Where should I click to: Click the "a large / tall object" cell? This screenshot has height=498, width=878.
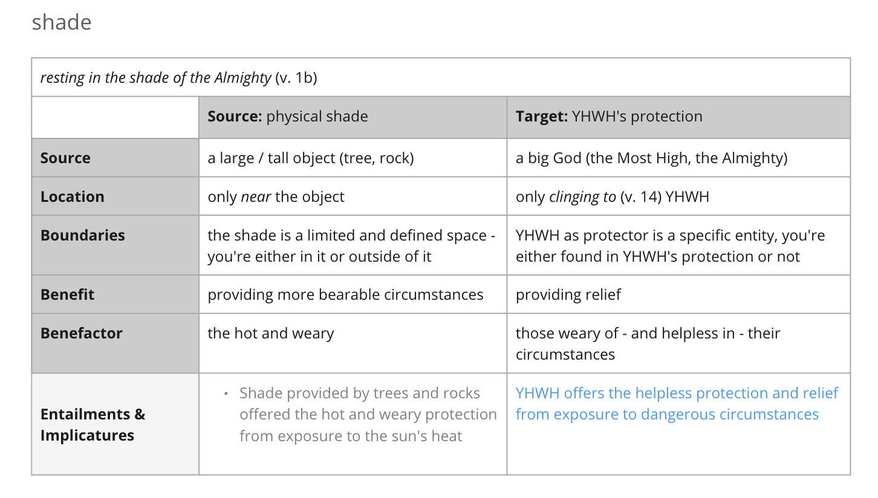(x=311, y=158)
